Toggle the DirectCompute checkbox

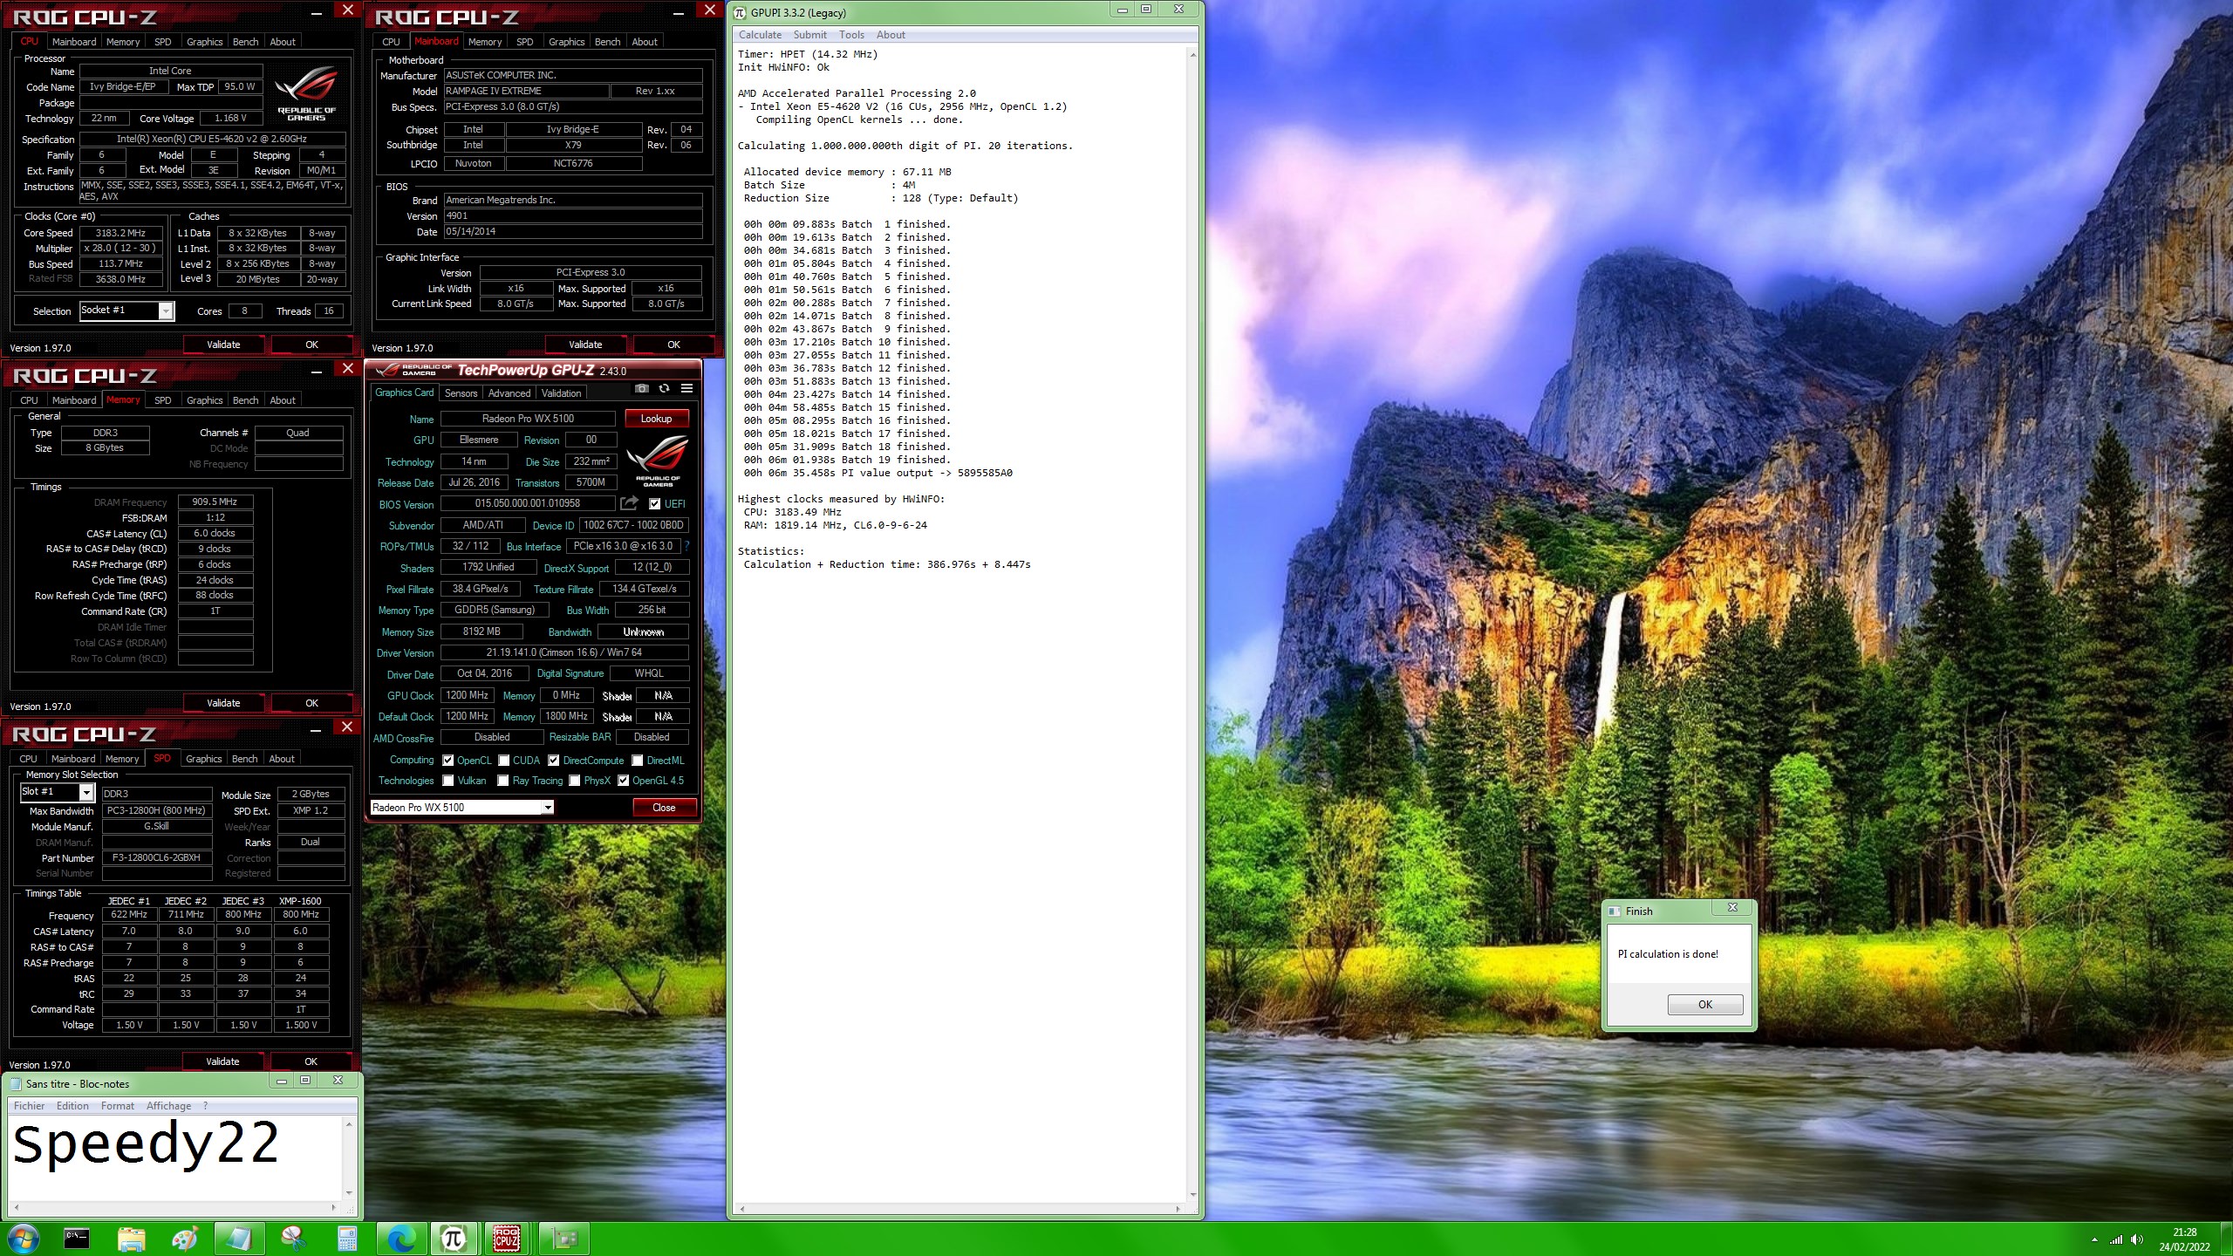tap(554, 760)
